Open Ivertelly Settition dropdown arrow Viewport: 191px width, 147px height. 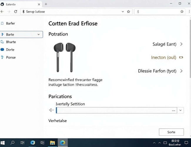[x=180, y=110]
